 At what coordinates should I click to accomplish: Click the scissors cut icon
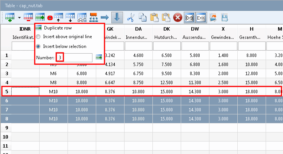131,18
